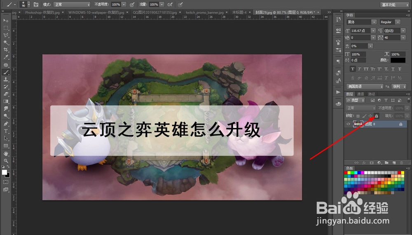Select the Crop tool
Image resolution: width=412 pixels, height=235 pixels.
point(6,50)
